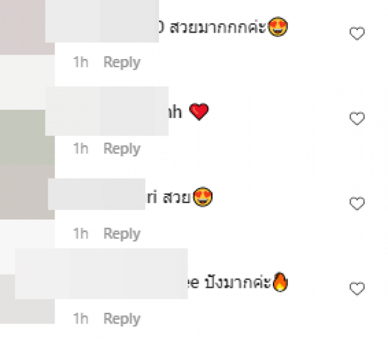Open the 1h timestamp under ปังมากค่ะ

[x=81, y=319]
